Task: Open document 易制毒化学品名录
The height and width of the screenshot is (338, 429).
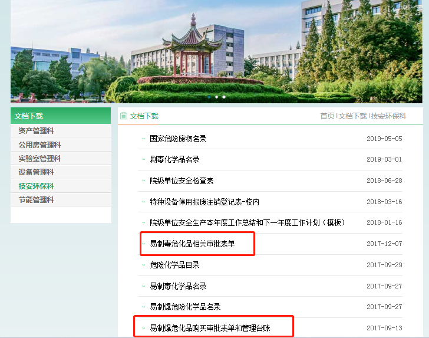Action: (x=178, y=286)
